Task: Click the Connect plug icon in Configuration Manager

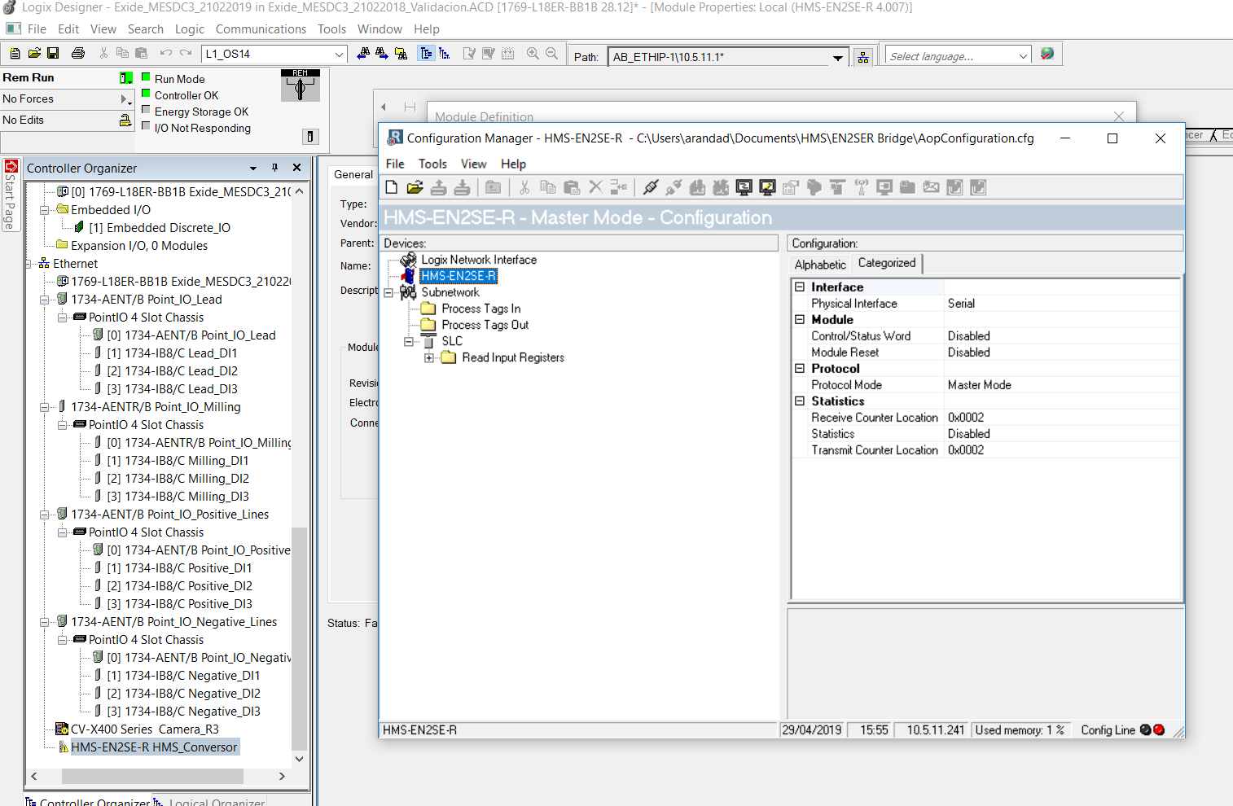Action: [x=650, y=188]
